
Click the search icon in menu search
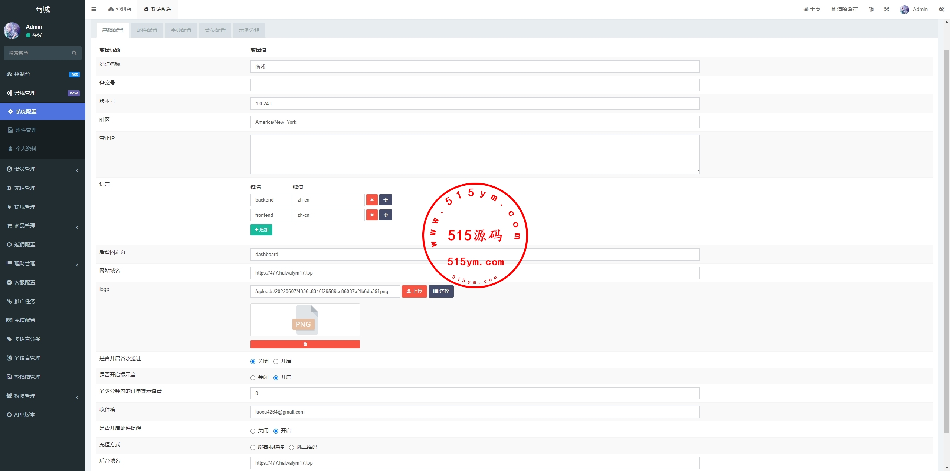[x=74, y=53]
